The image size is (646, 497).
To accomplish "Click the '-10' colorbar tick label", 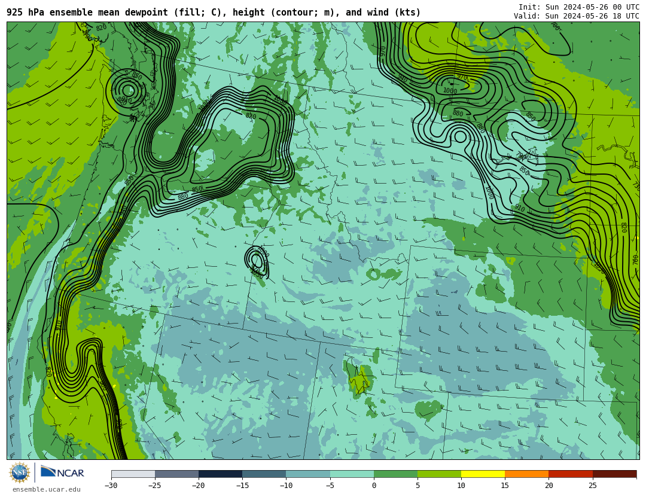I will (286, 486).
